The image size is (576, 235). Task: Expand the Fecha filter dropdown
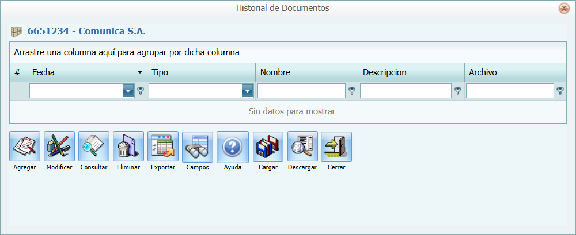click(128, 91)
